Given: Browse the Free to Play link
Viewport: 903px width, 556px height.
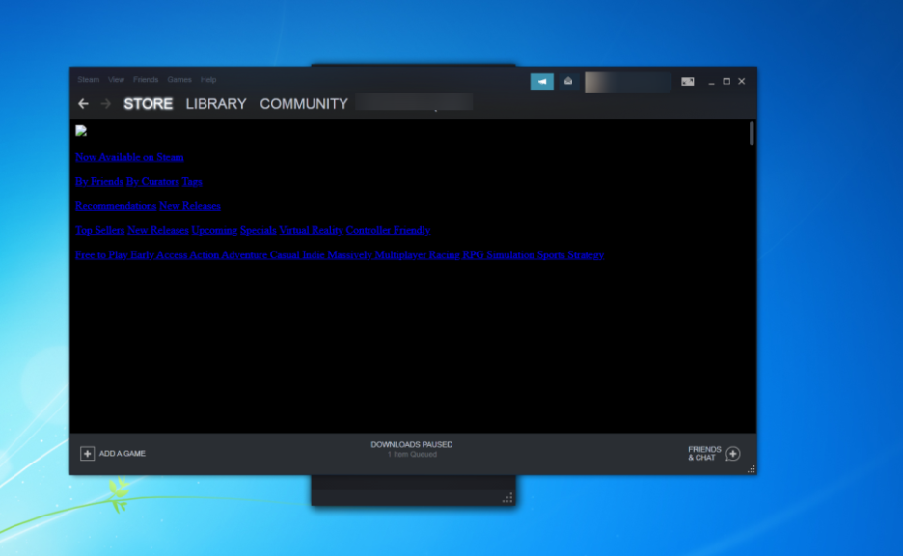Looking at the screenshot, I should 101,254.
